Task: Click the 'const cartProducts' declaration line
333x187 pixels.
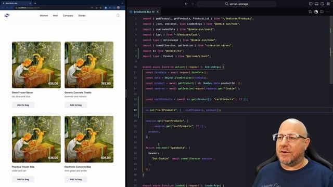Action: pos(197,99)
